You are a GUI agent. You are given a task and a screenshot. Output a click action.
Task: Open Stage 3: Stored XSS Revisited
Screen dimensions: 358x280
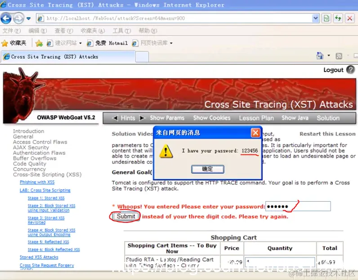46,220
